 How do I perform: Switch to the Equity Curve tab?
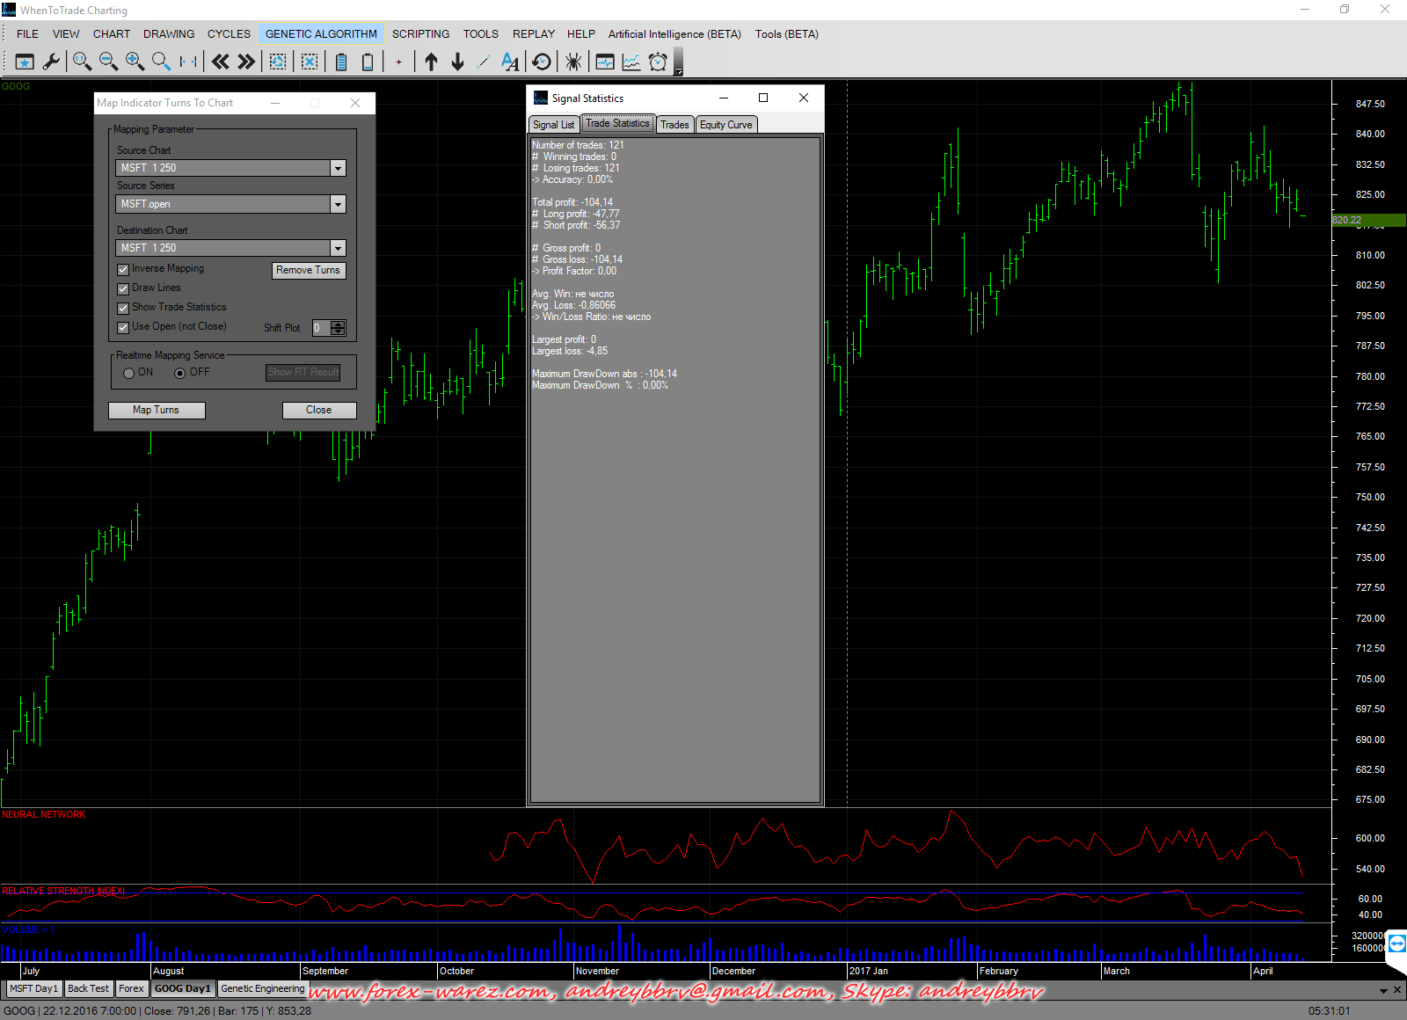tap(725, 125)
